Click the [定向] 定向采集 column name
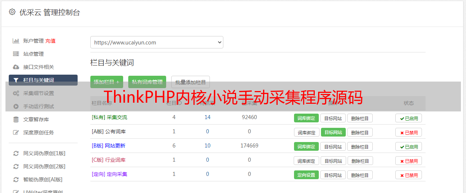 pyautogui.click(x=110, y=174)
